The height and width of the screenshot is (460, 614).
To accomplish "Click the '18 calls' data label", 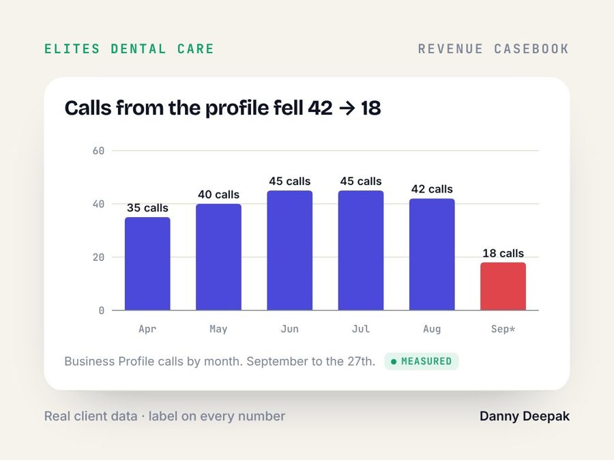I will [x=503, y=253].
